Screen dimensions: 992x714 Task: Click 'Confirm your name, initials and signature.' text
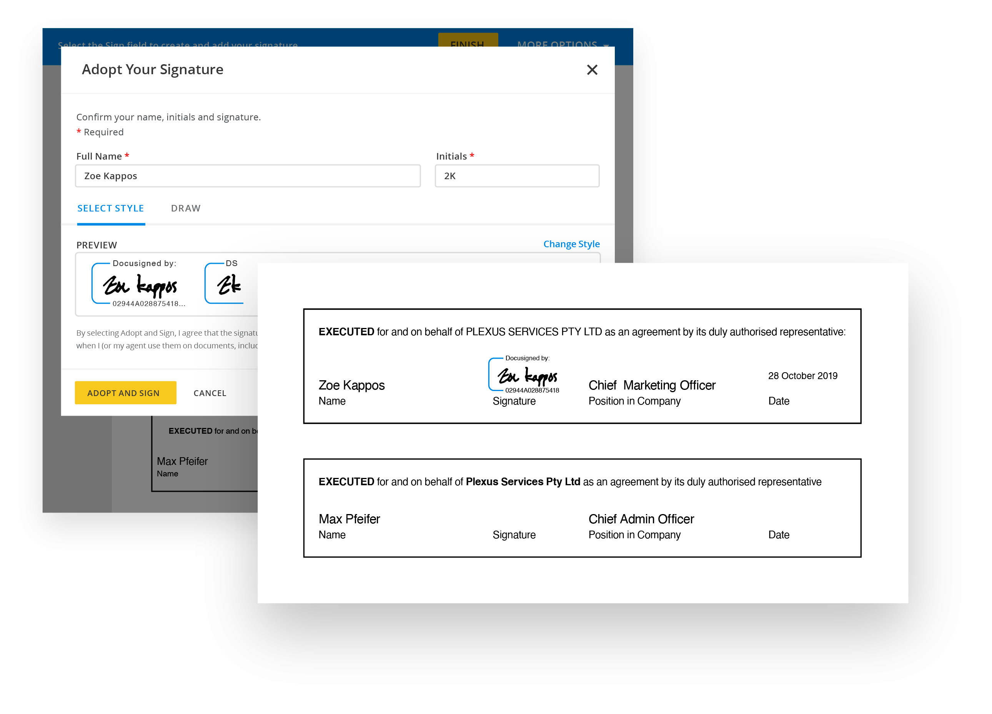(168, 117)
